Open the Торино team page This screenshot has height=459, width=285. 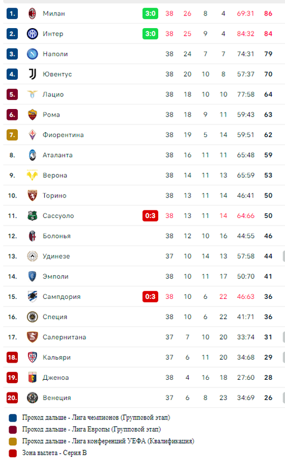click(x=54, y=196)
